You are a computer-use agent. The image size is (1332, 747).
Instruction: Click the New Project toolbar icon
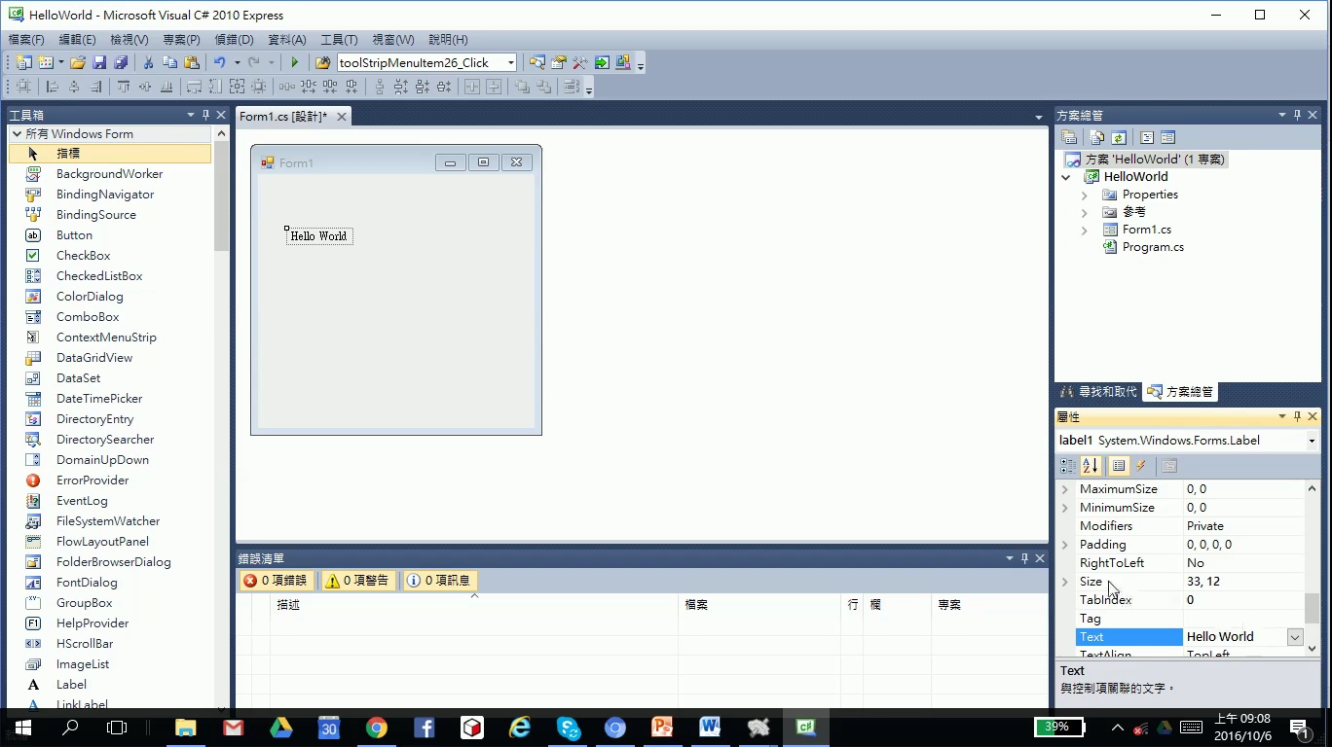(23, 62)
